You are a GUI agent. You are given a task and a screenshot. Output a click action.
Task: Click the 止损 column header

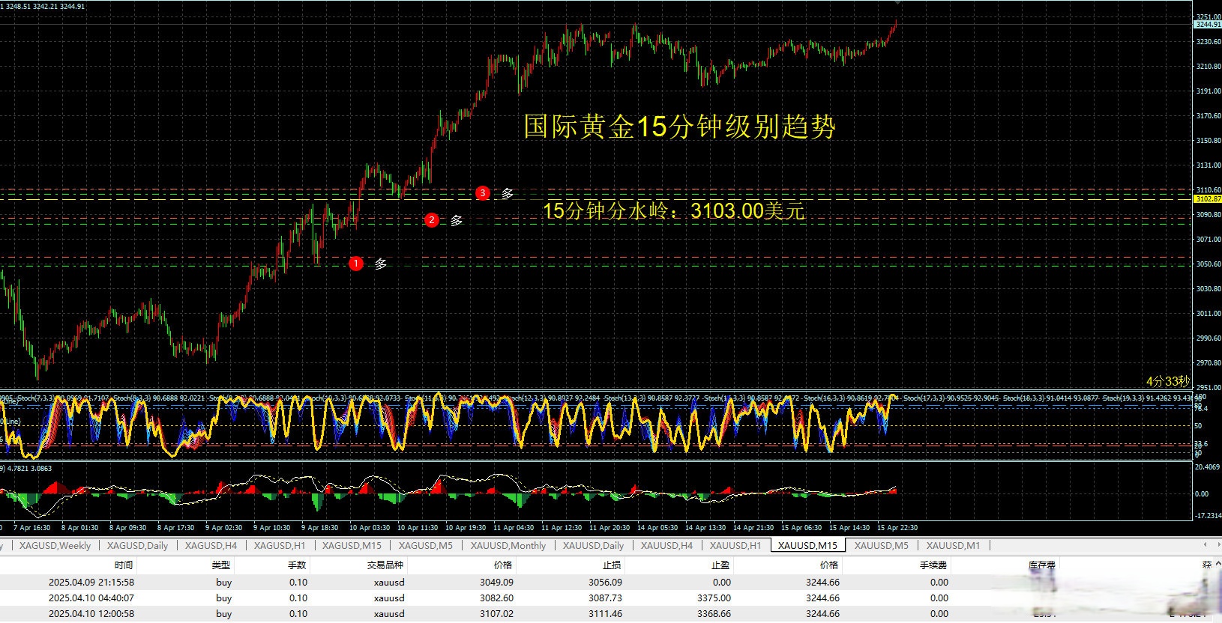[x=612, y=565]
